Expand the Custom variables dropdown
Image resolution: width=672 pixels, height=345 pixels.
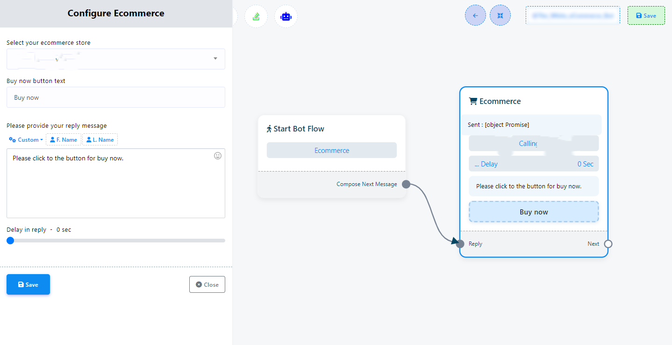[26, 140]
